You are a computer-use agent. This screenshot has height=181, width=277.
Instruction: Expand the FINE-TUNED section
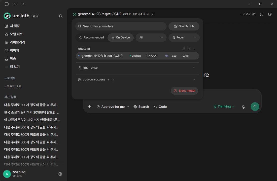pos(137,68)
